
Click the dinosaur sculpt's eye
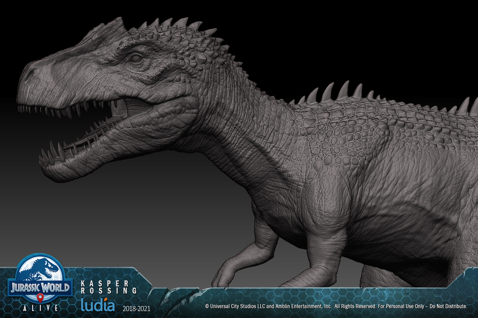tap(136, 58)
